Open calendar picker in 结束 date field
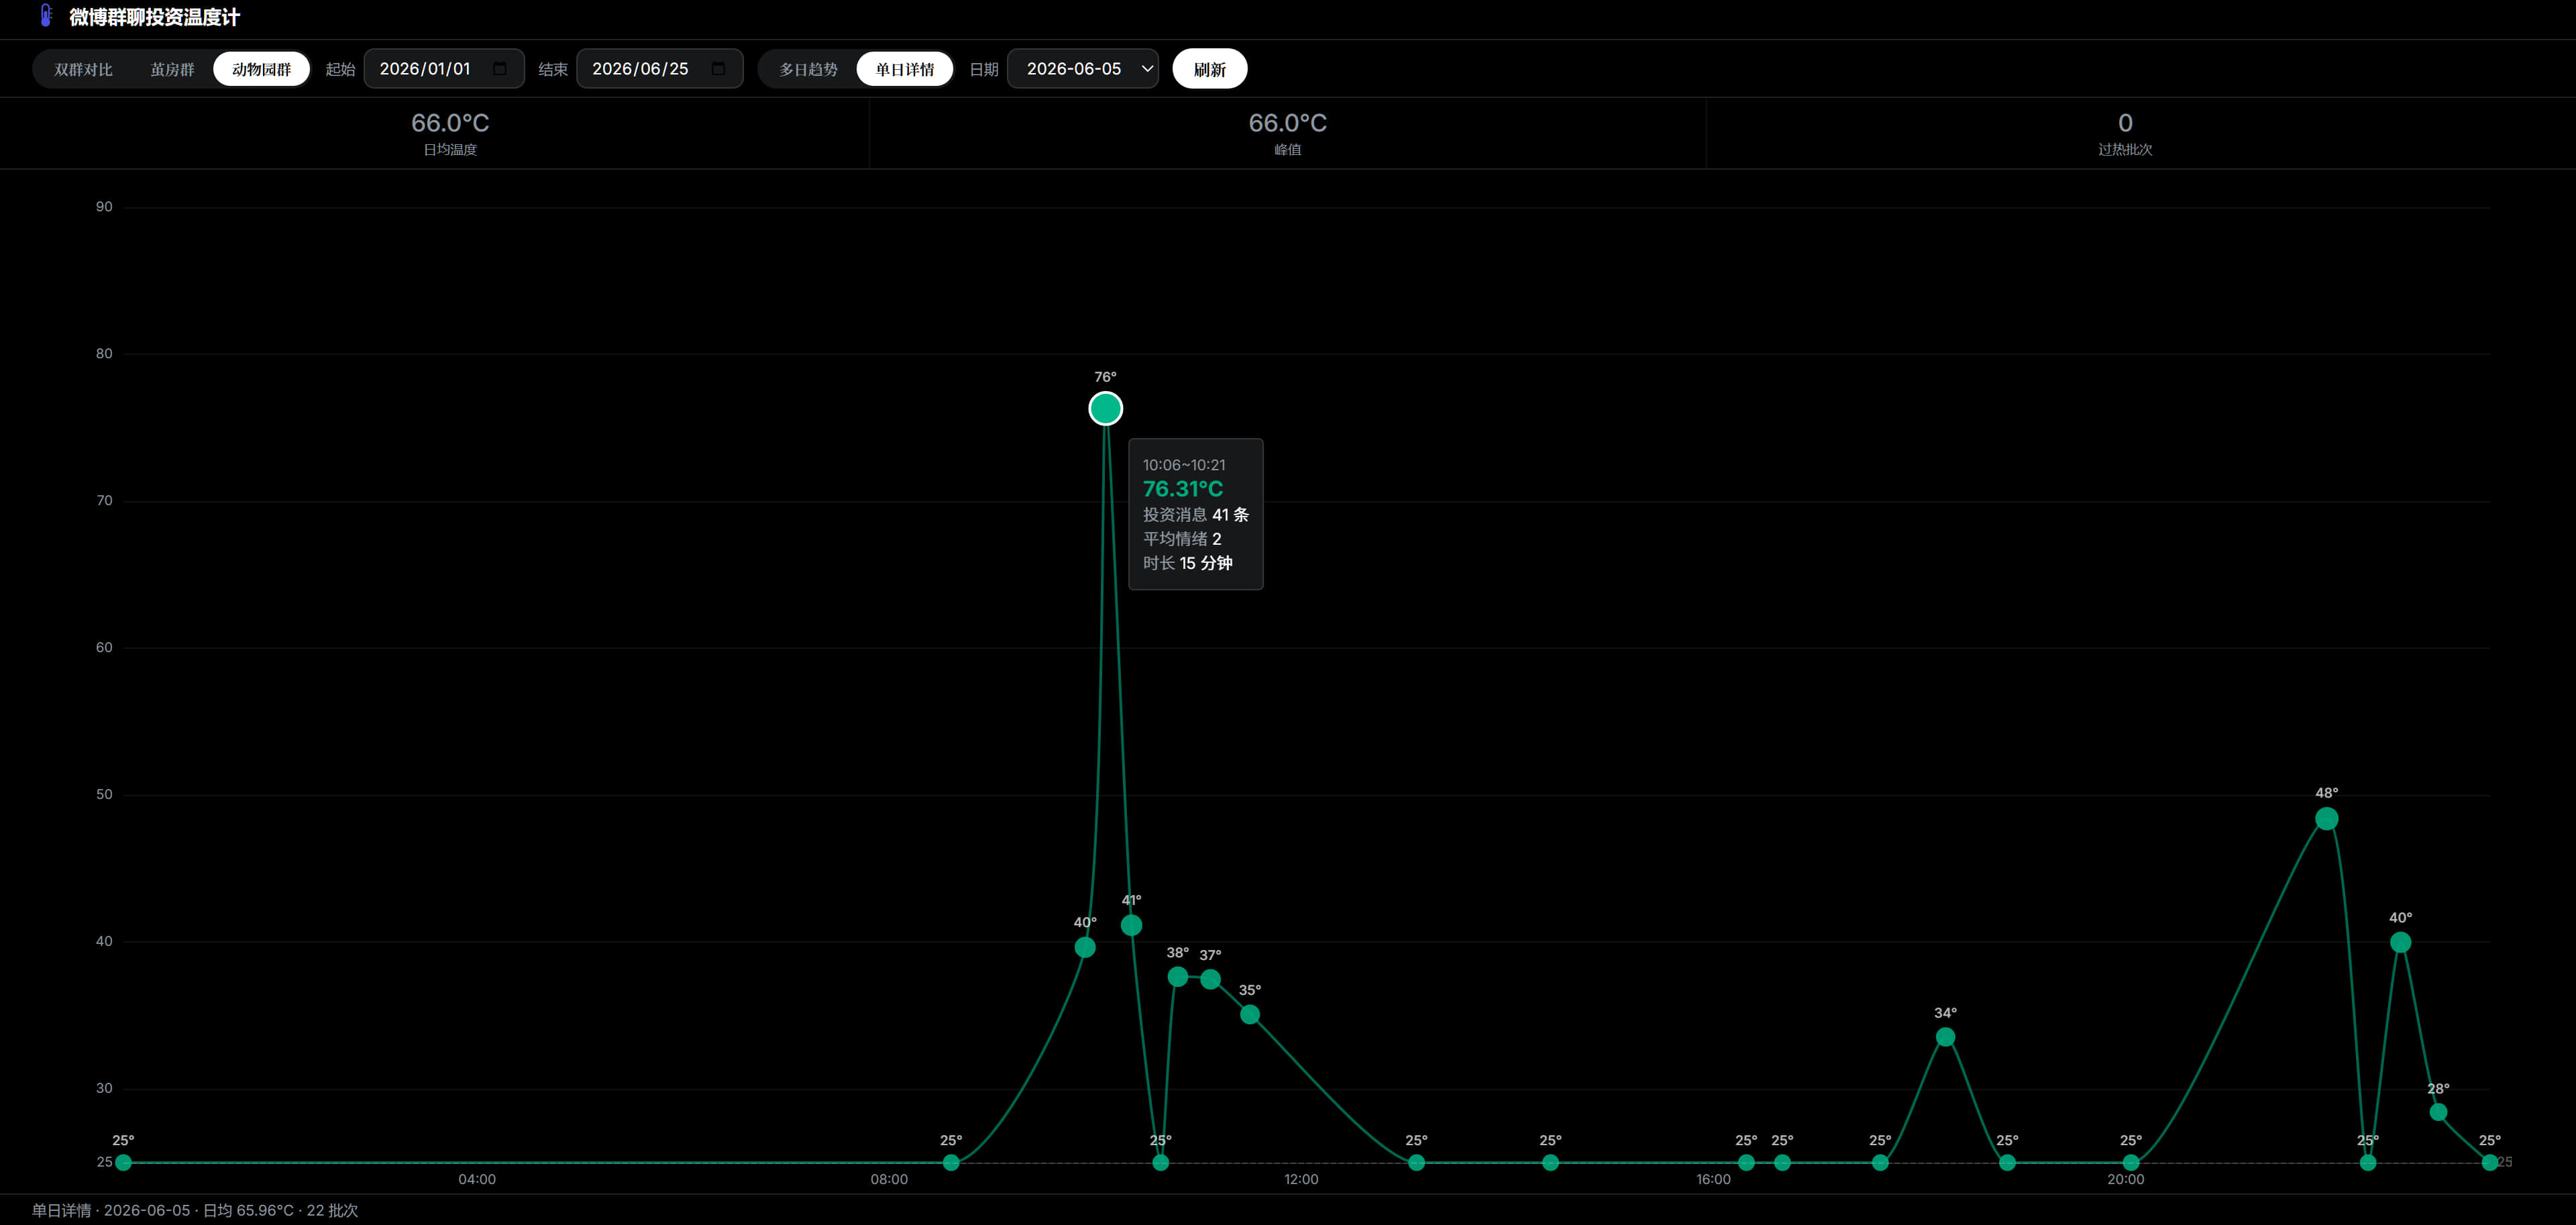The image size is (2576, 1225). pos(718,69)
